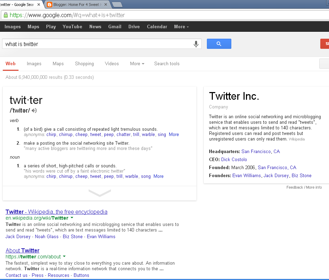The height and width of the screenshot is (280, 329).
Task: Show more synonyms for the noun definition
Action: 158,176
